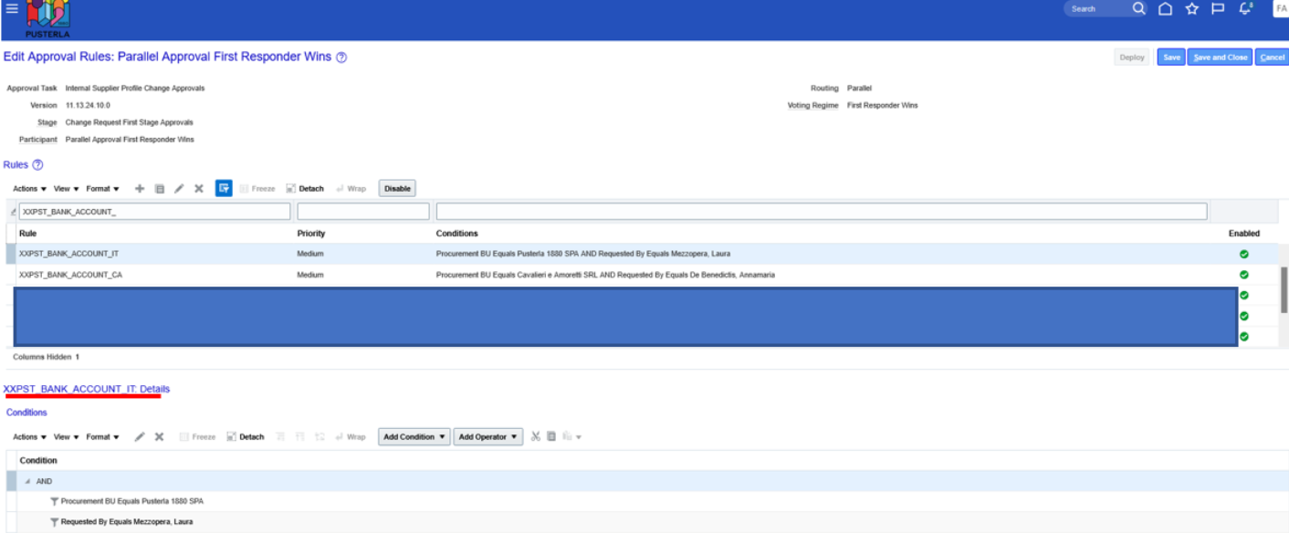Click the Cancel button
Screen dimensions: 1289x533
pos(1273,57)
